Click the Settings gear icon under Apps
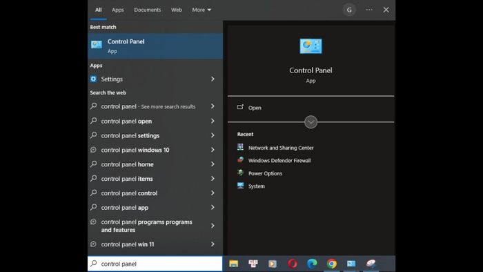 93,79
